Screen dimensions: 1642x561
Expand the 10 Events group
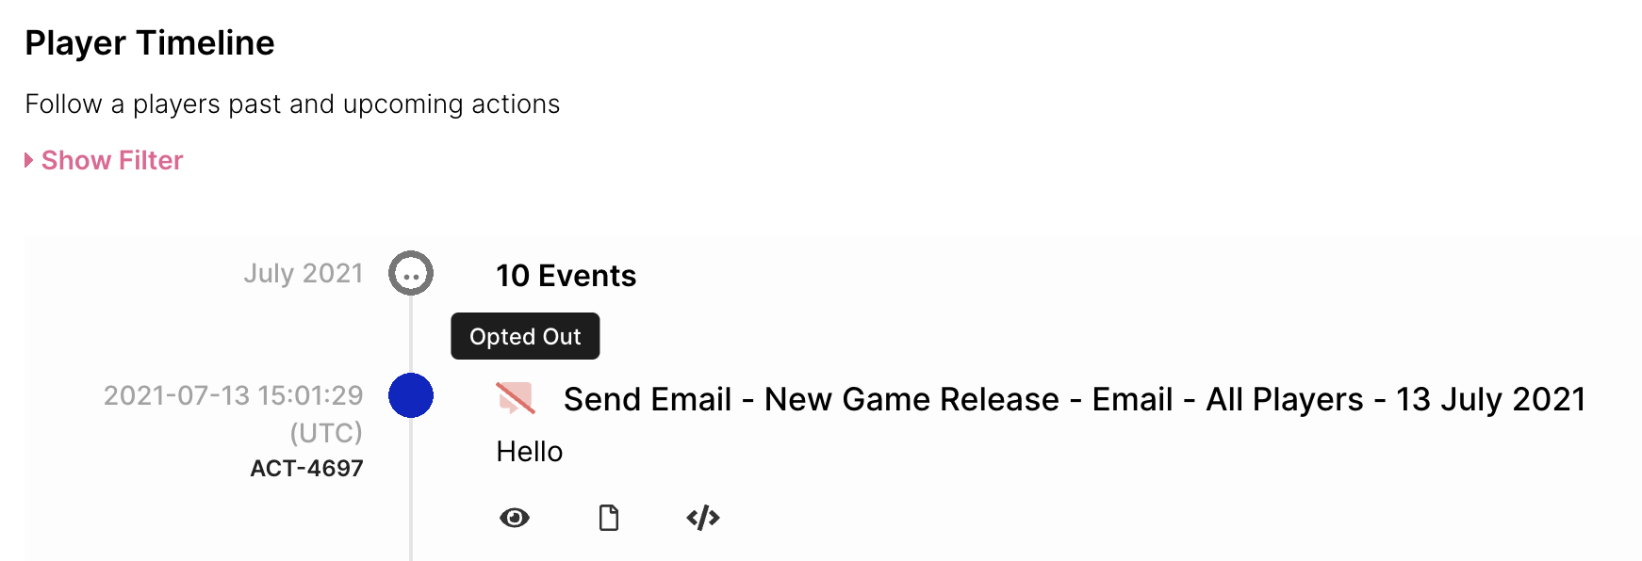click(x=566, y=276)
